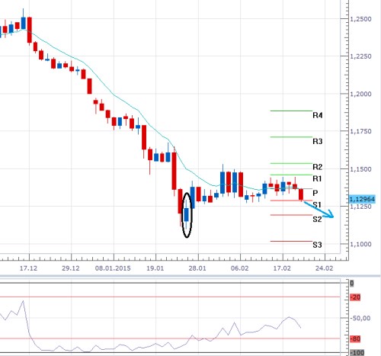Click the 1,1500 price axis value
This screenshot has height=356, width=381.
(x=360, y=169)
